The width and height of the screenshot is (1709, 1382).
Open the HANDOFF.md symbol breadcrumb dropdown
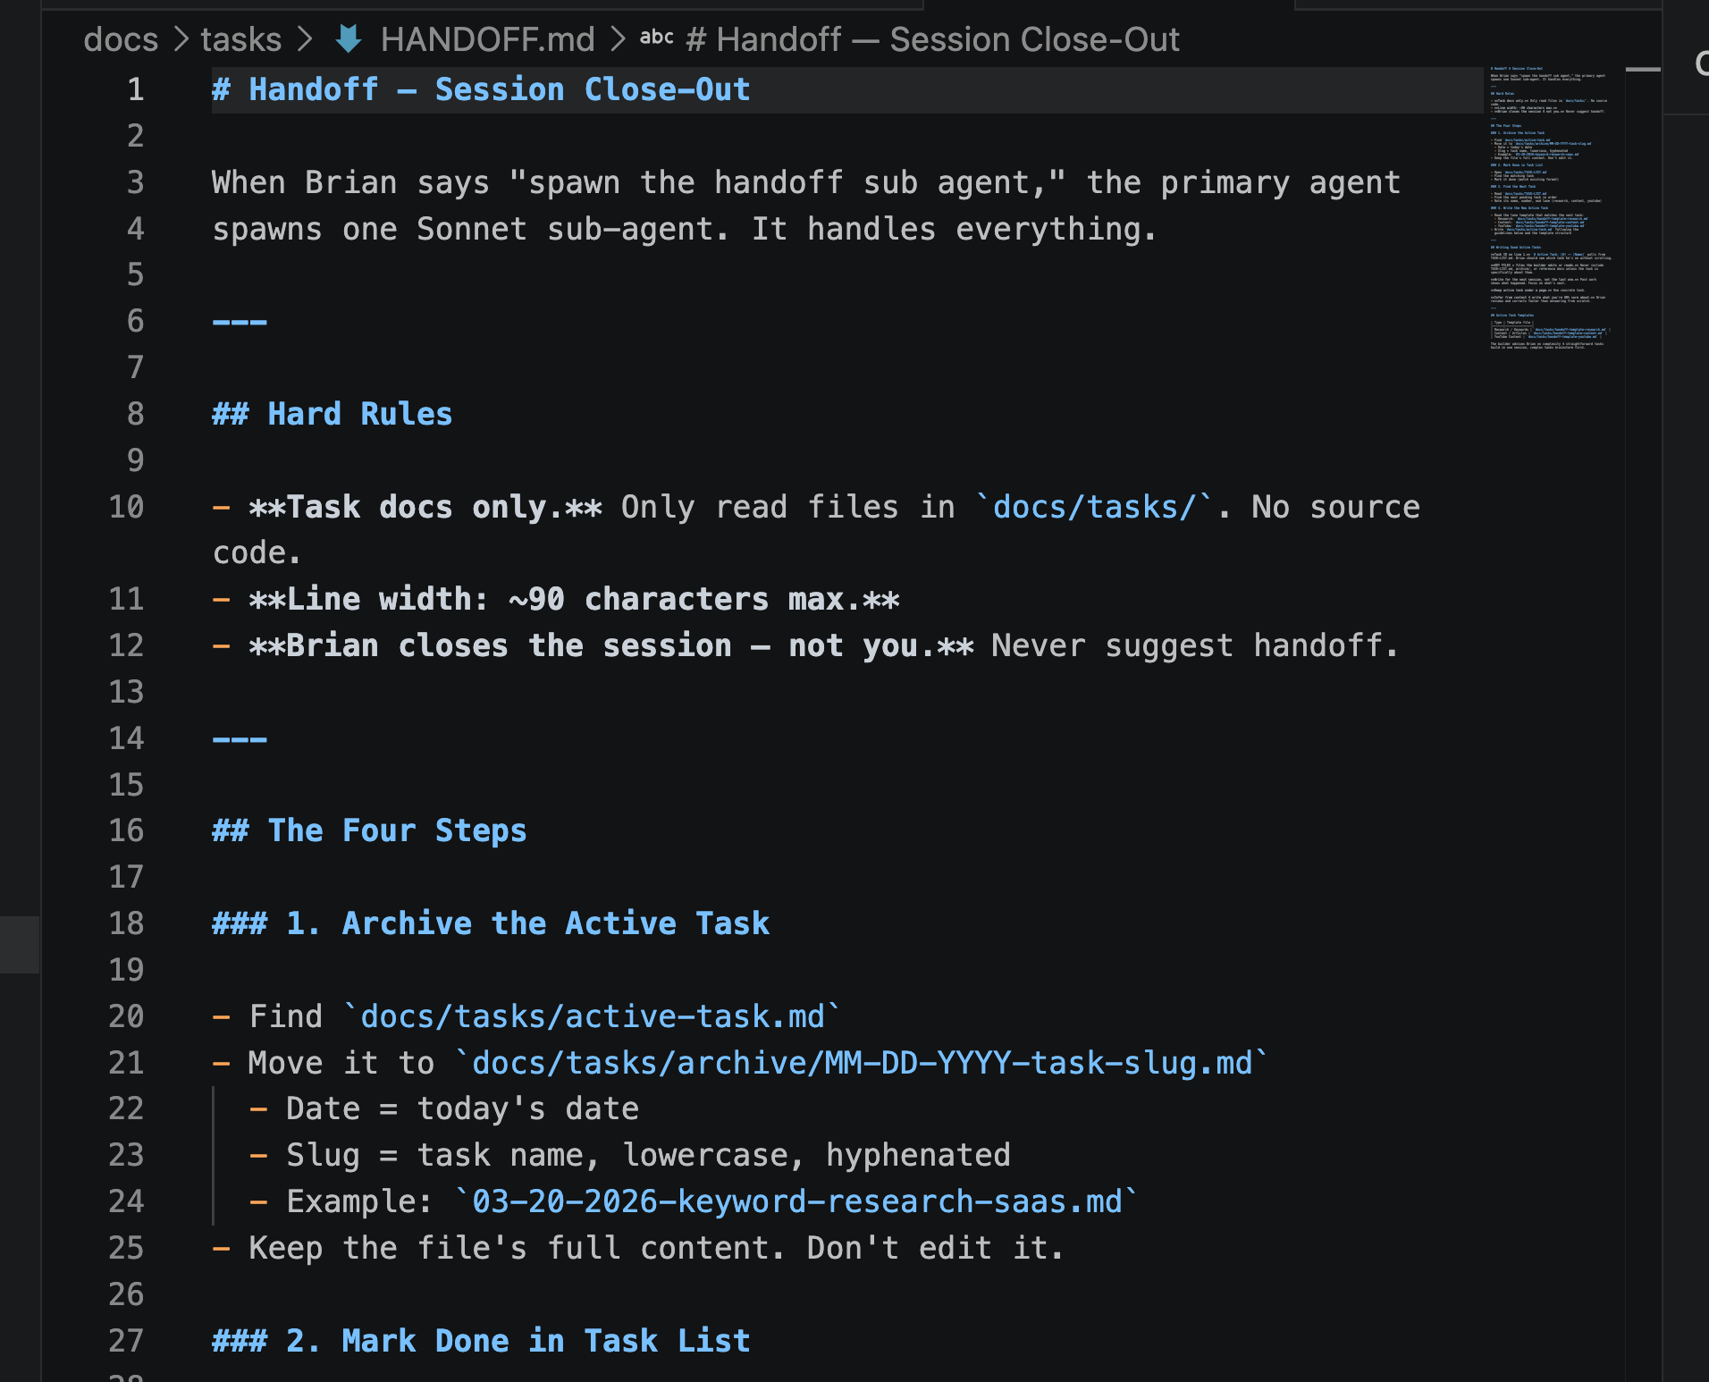(x=487, y=39)
